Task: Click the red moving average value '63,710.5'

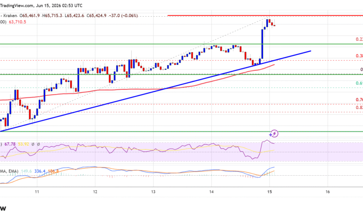Action: click(x=17, y=22)
